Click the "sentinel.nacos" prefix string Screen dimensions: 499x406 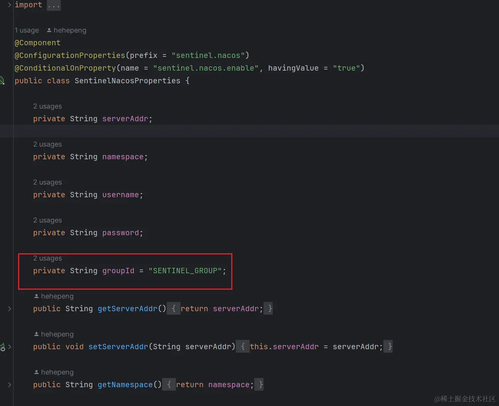click(208, 55)
